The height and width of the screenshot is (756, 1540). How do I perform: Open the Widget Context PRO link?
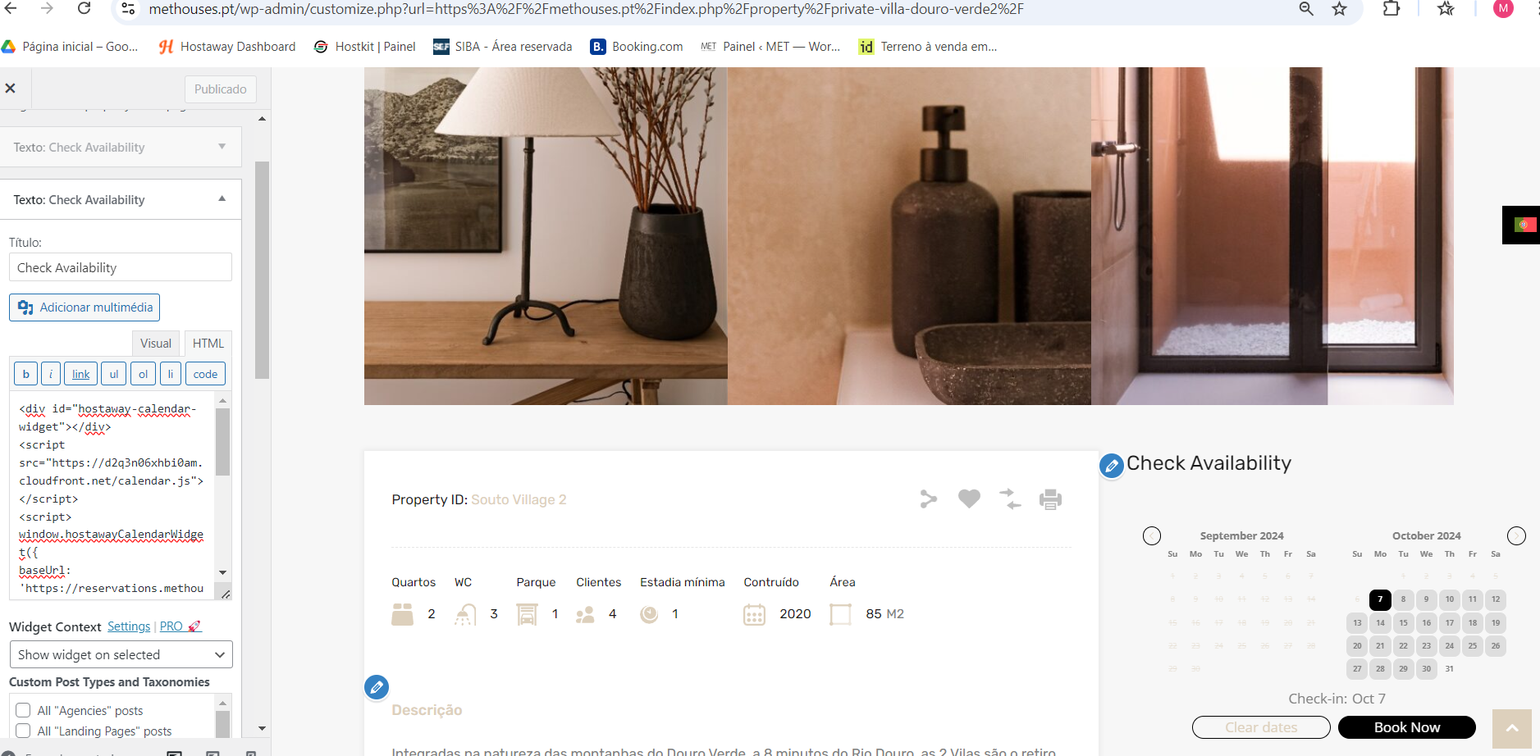180,626
